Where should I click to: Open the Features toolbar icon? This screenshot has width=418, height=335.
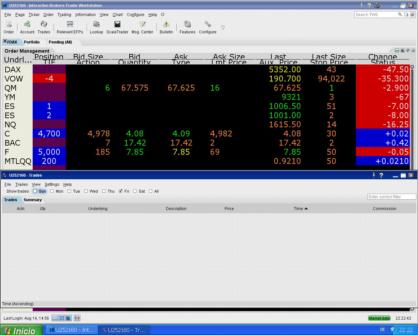[187, 27]
